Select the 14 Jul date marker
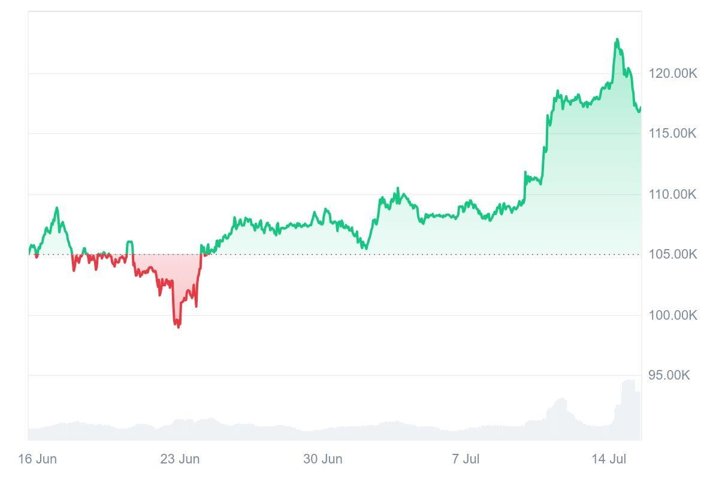Screen dimensions: 719x479 point(609,459)
